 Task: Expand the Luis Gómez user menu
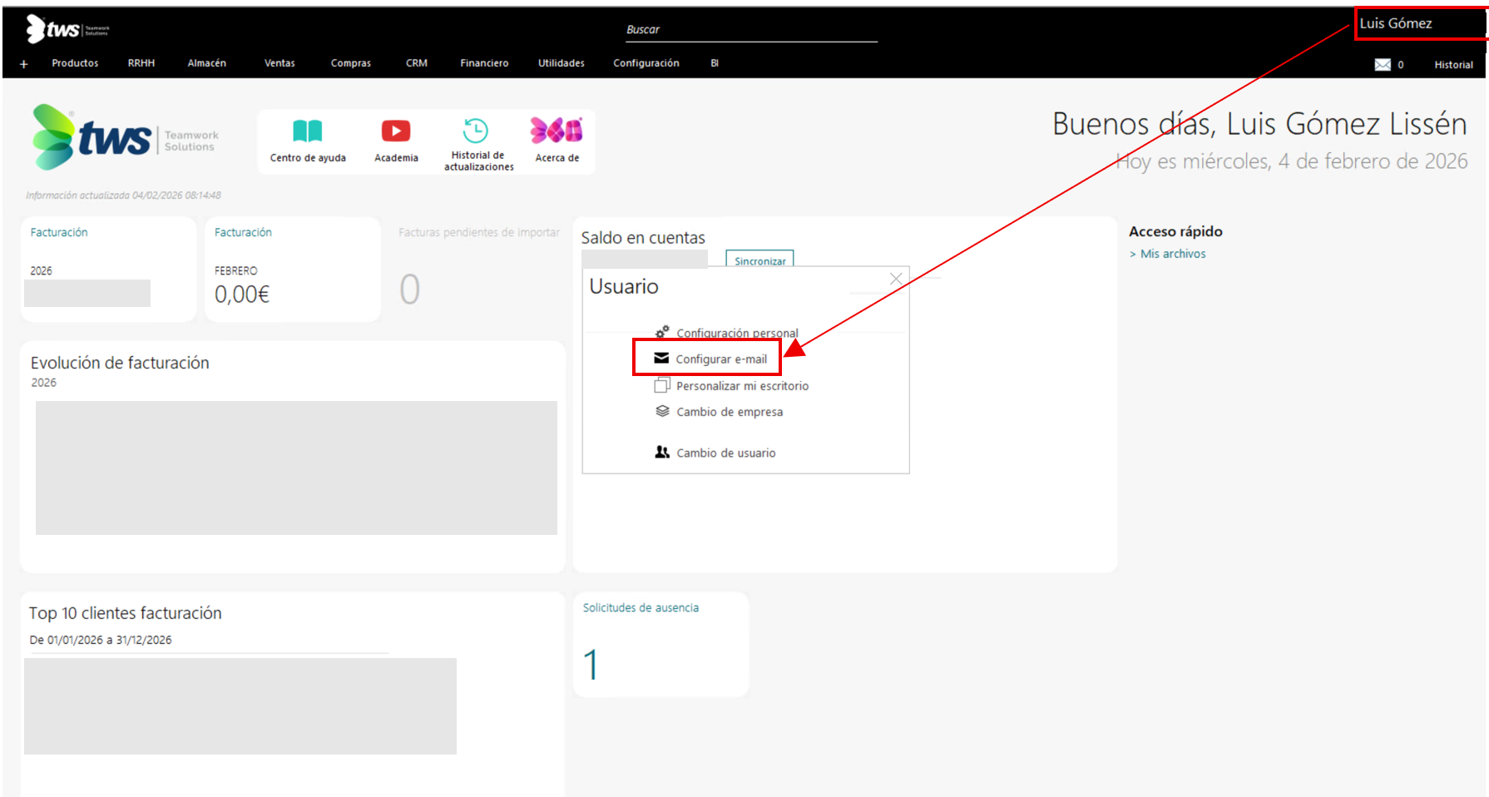click(x=1396, y=23)
